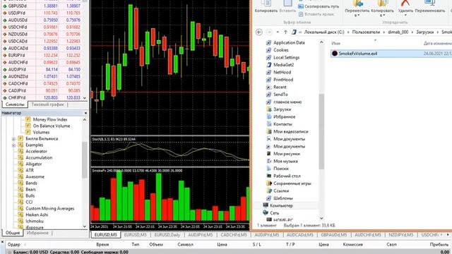Viewport: 452px width, 254px height.
Task: Click the Copy to folder icon
Action: pyautogui.click(x=383, y=3)
